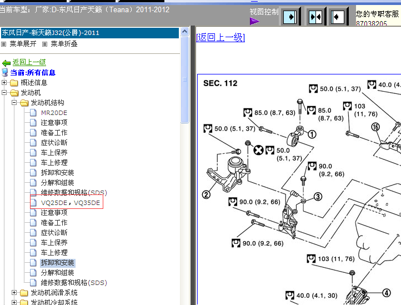This screenshot has height=305, width=401.
Task: Click the 当前:所有信息 computer icon
Action: pyautogui.click(x=5, y=72)
